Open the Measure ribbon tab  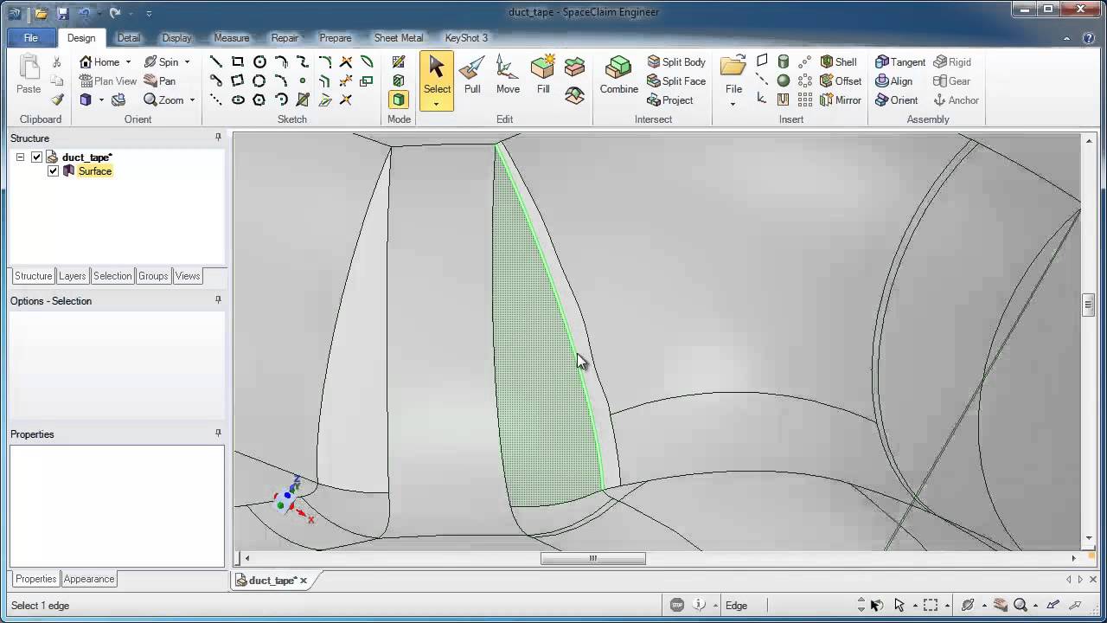[x=231, y=38]
